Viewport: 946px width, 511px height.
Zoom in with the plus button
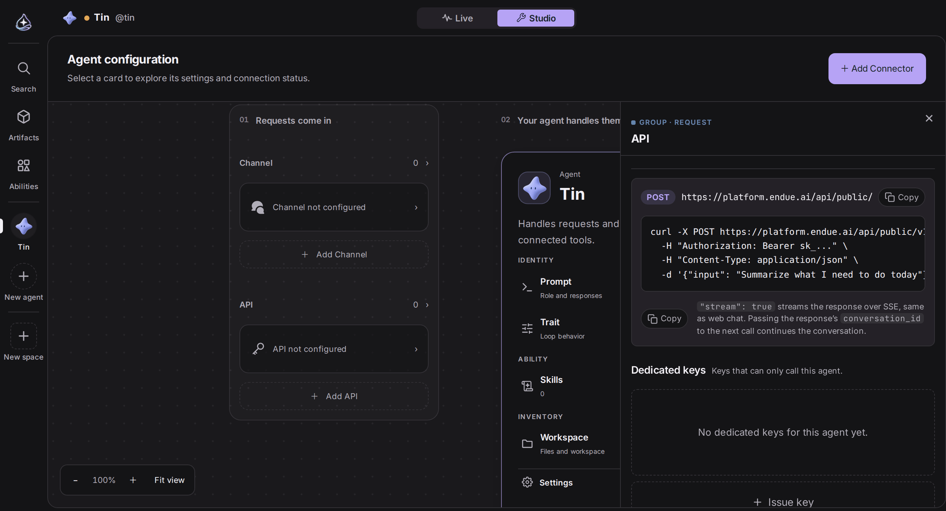tap(133, 480)
